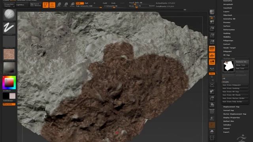
Task: Toggle the Transp transparency icon
Action: coord(212,119)
